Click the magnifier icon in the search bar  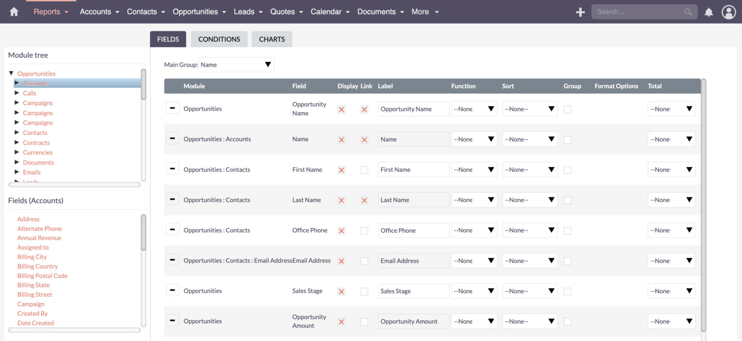coord(688,12)
